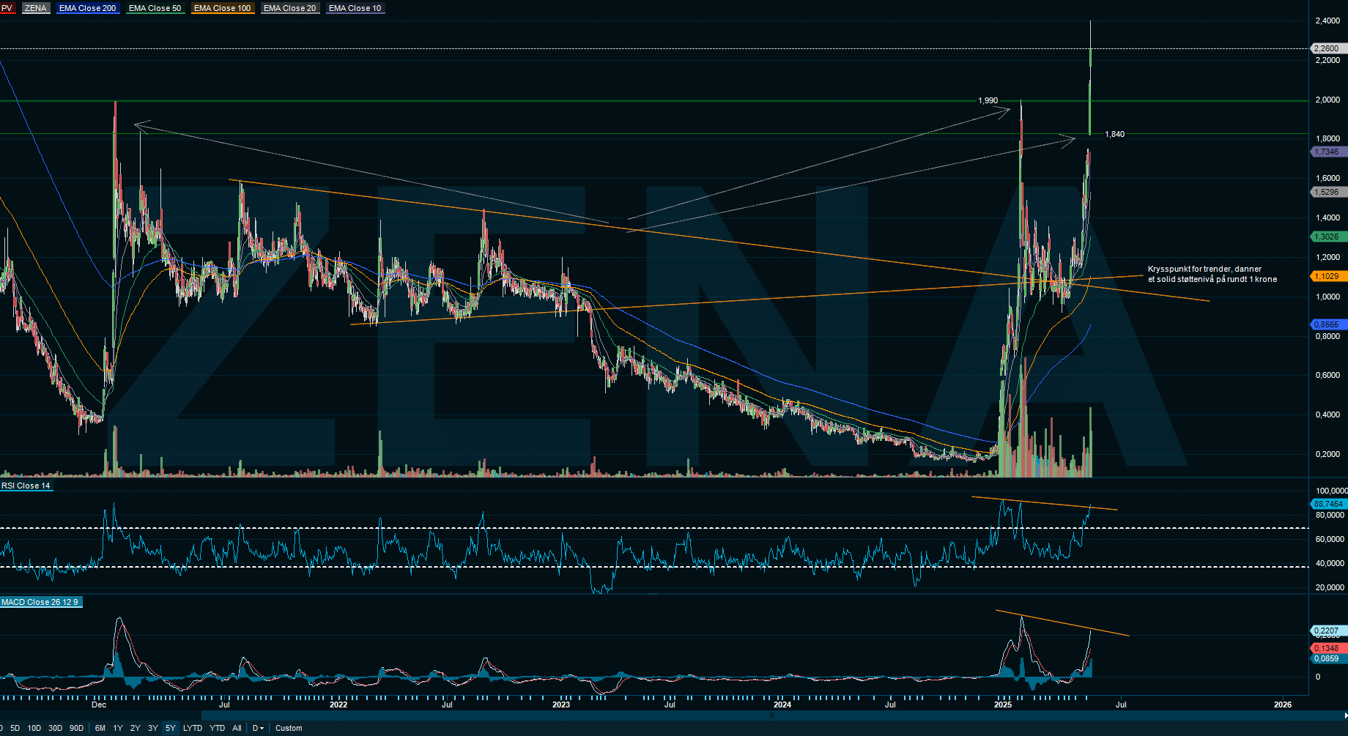Image resolution: width=1348 pixels, height=736 pixels.
Task: Click the 2025 label on time axis
Action: (x=1003, y=705)
